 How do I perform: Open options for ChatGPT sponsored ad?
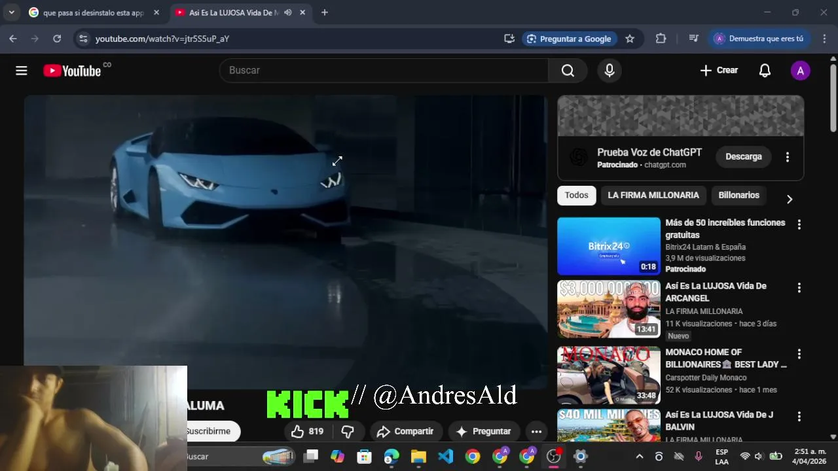[x=788, y=157]
